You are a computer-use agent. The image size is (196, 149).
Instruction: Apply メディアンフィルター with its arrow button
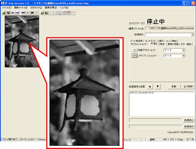[x=134, y=56]
